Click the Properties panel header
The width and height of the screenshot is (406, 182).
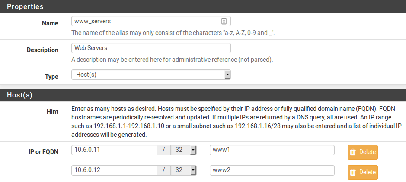coord(203,6)
